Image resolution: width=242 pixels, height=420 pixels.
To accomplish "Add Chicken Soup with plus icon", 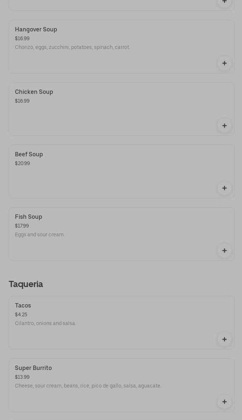I will point(225,126).
